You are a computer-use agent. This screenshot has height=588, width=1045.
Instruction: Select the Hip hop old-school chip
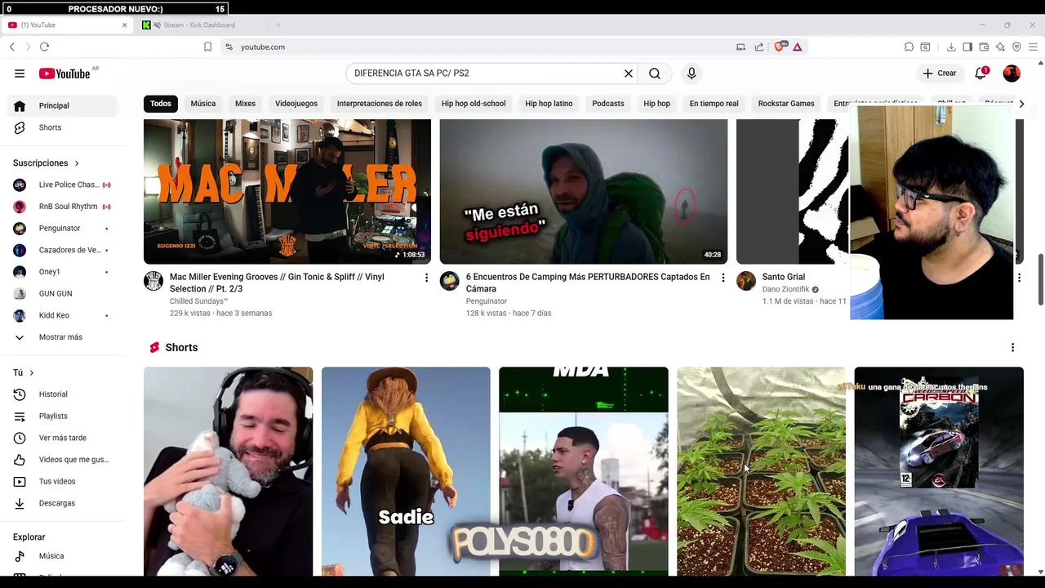474,104
